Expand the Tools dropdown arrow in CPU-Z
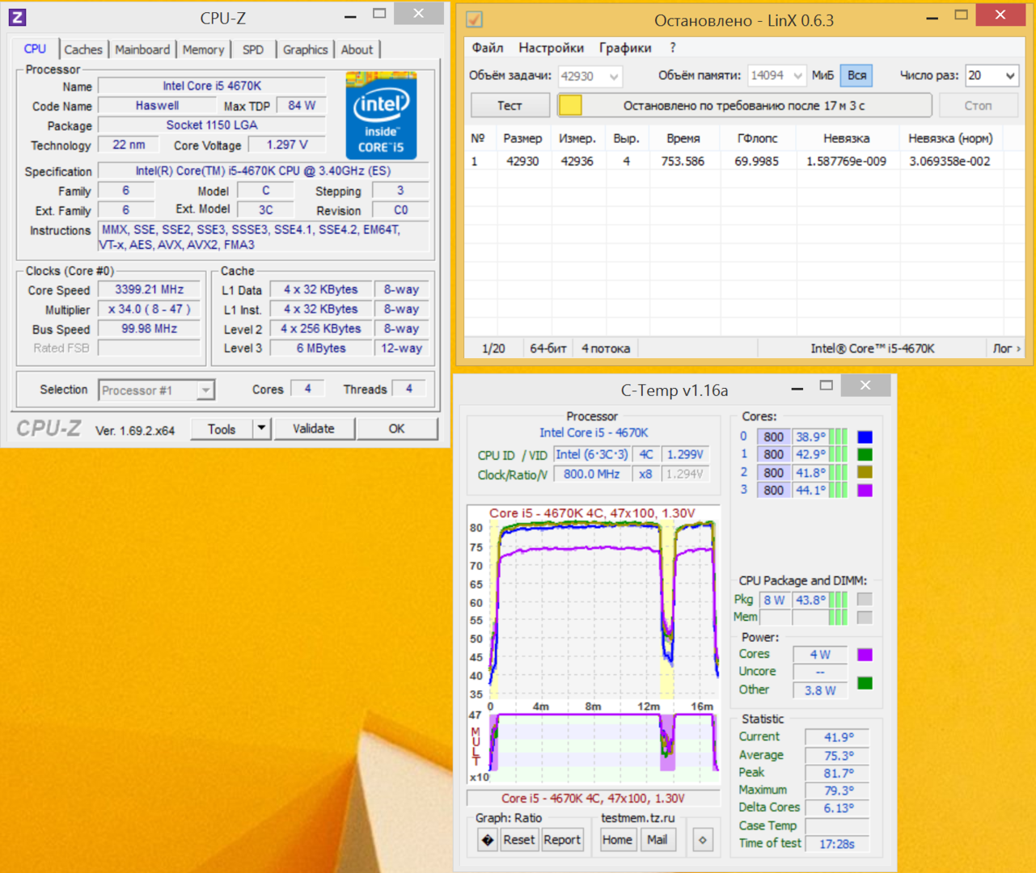This screenshot has height=873, width=1036. [261, 429]
